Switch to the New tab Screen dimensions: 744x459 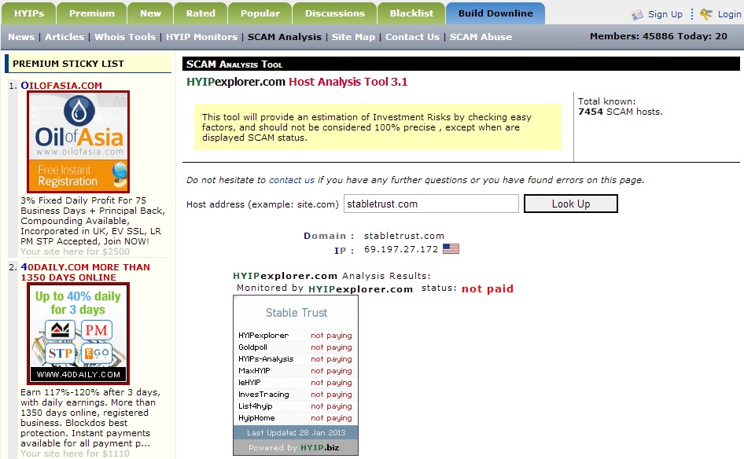click(150, 13)
